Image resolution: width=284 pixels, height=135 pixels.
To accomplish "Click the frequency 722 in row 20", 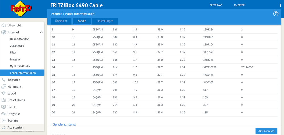I will [x=115, y=113].
